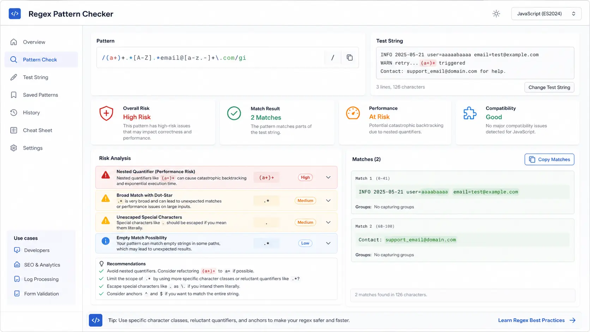Screen dimensions: 590x332
Task: Click the Developers monitor icon
Action: pyautogui.click(x=17, y=250)
